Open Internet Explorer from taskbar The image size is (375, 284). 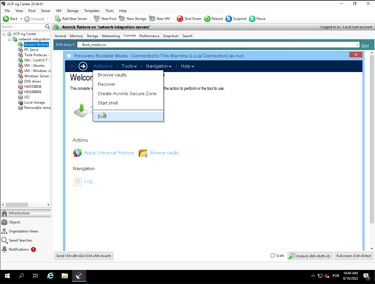click(x=50, y=276)
